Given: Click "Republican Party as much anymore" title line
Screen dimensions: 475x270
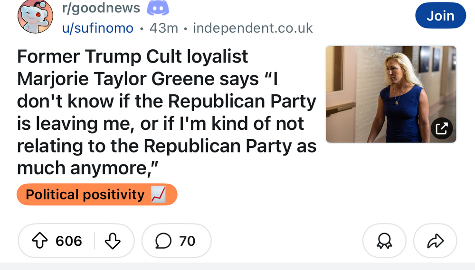Looking at the screenshot, I should point(166,146).
